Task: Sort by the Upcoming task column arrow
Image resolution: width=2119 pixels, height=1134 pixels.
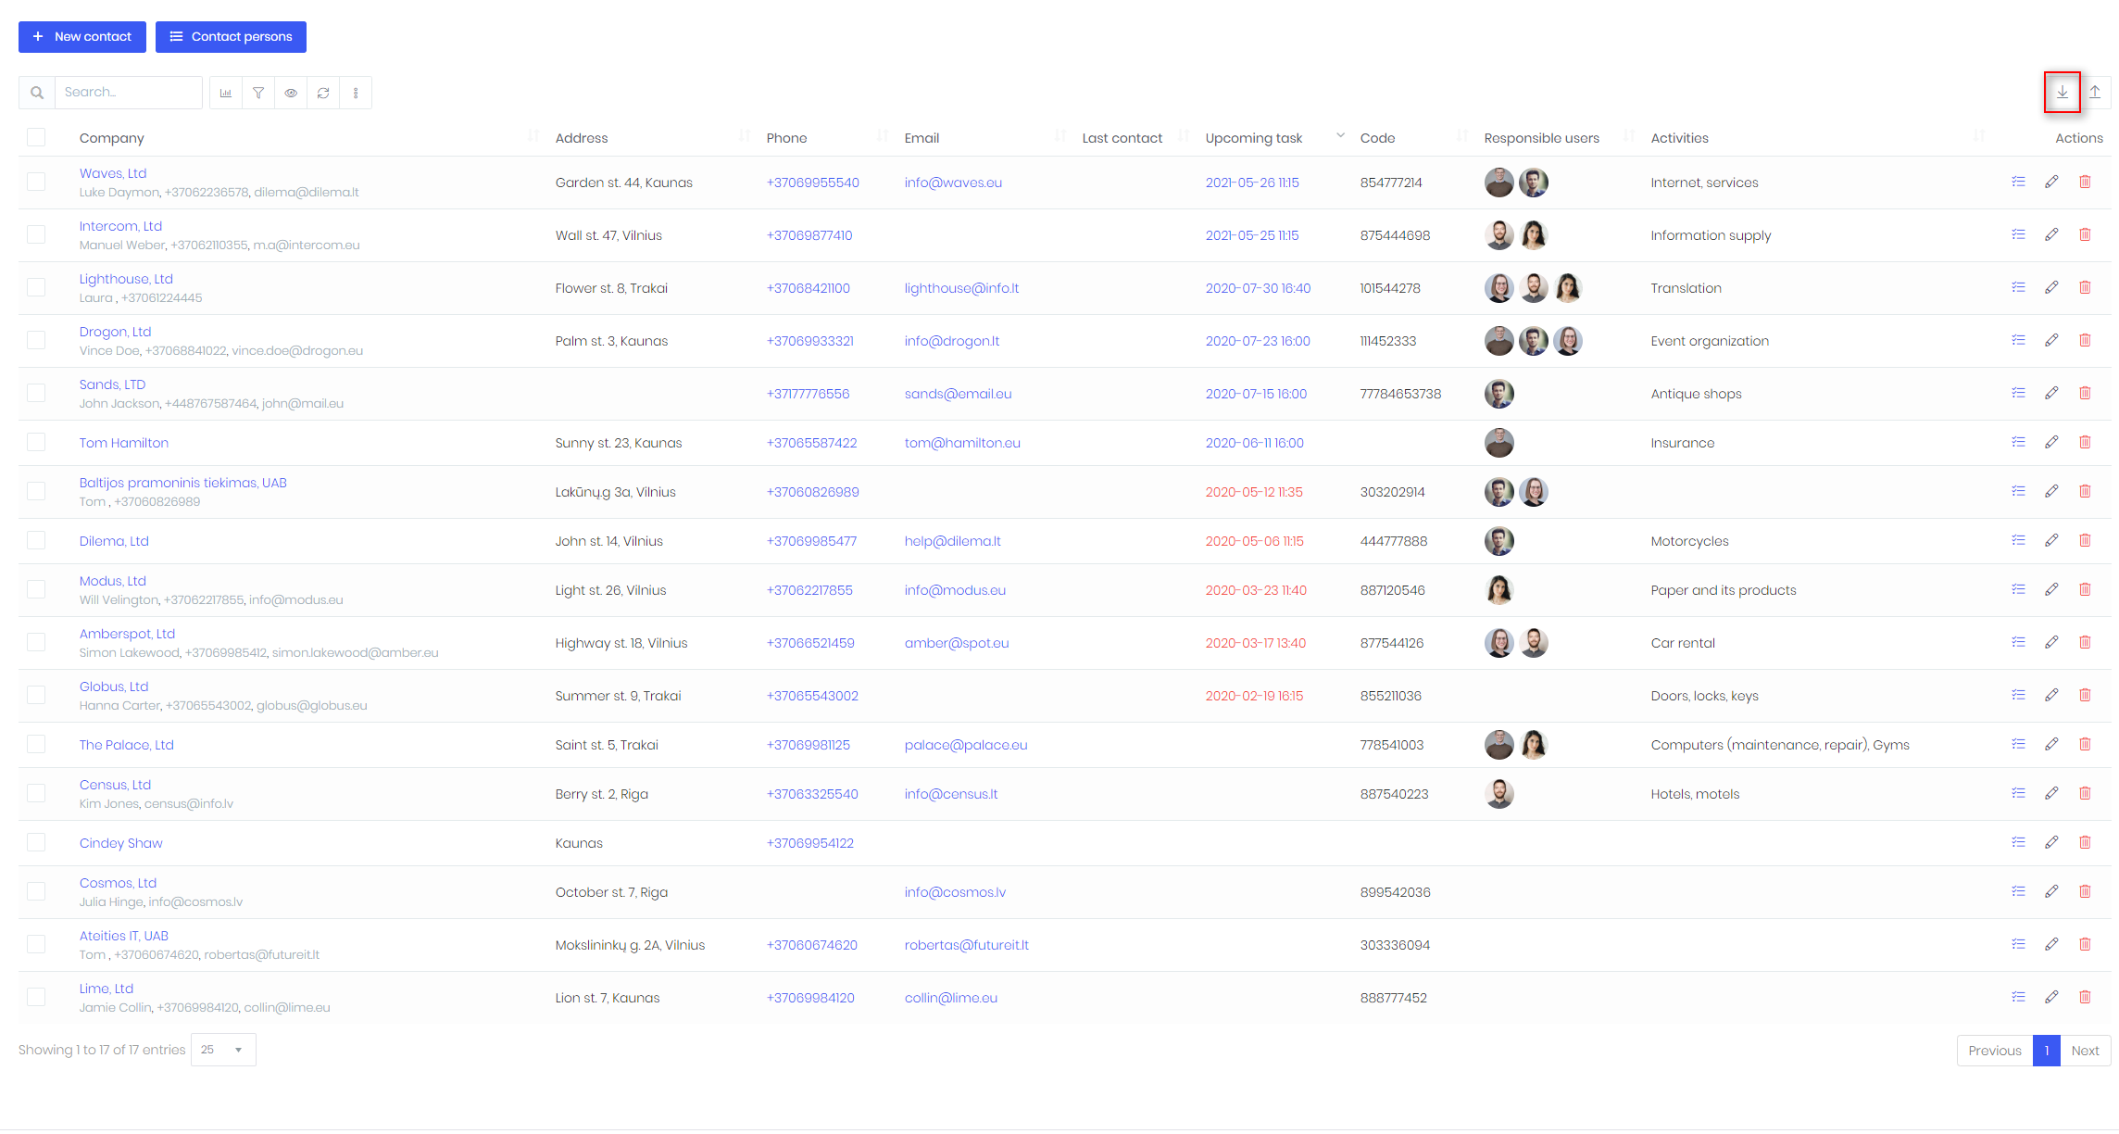Action: pos(1339,136)
